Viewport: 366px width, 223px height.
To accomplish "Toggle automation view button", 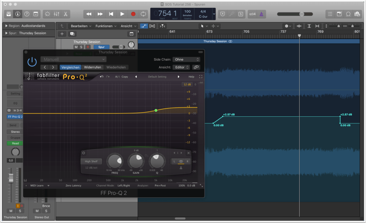I will [x=144, y=26].
